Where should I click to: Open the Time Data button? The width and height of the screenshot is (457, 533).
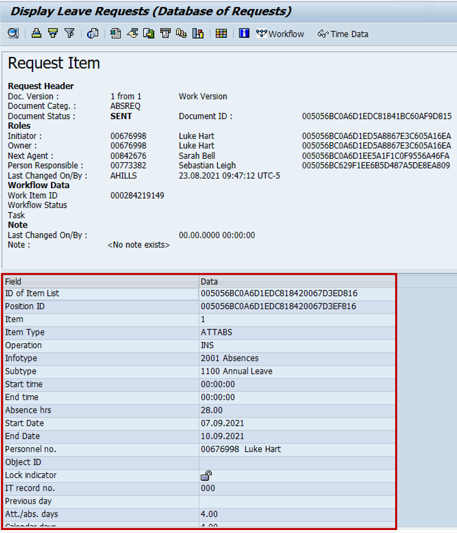point(343,34)
